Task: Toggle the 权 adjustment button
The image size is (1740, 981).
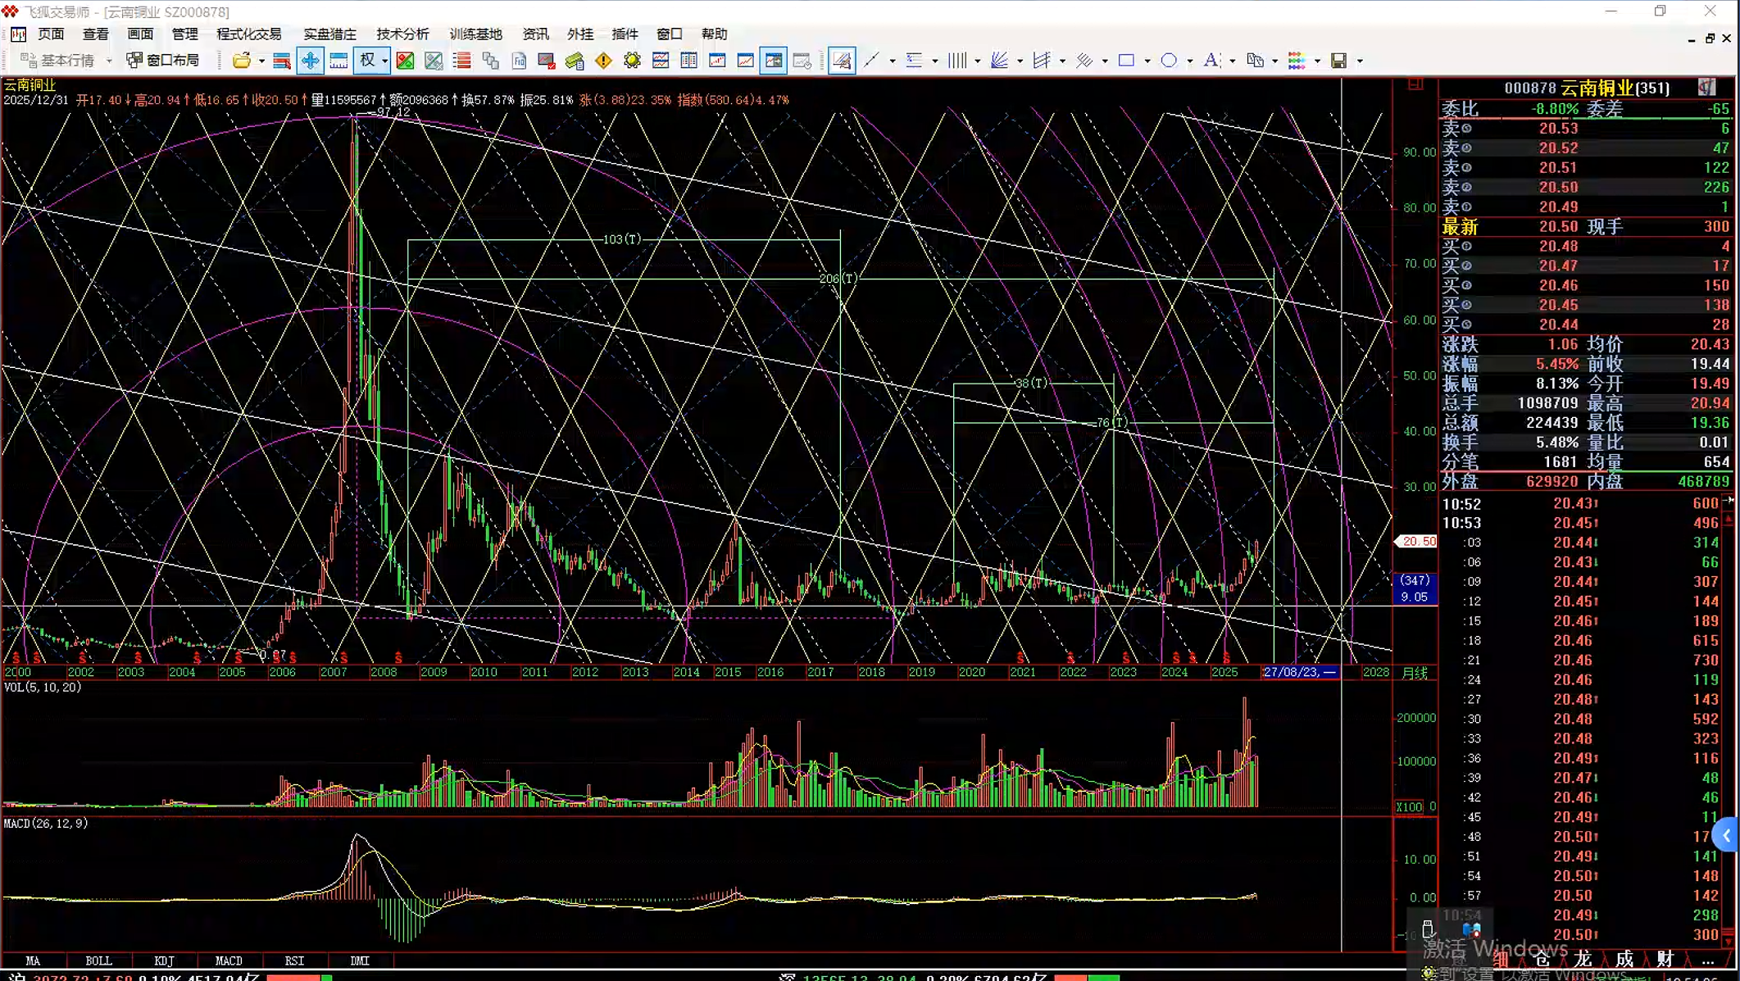Action: tap(367, 60)
